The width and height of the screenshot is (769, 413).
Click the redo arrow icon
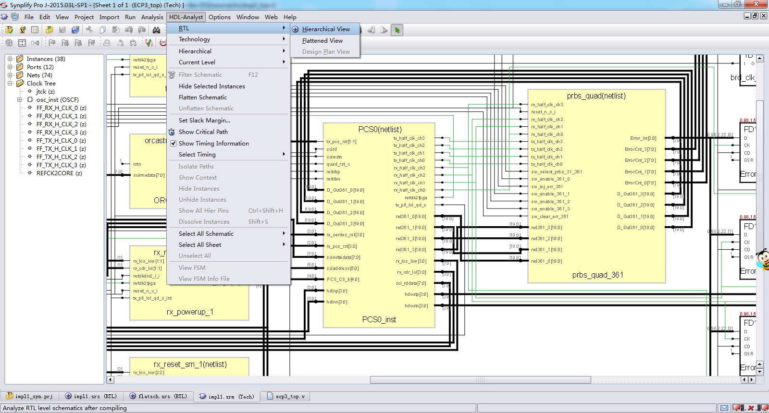tap(141, 30)
